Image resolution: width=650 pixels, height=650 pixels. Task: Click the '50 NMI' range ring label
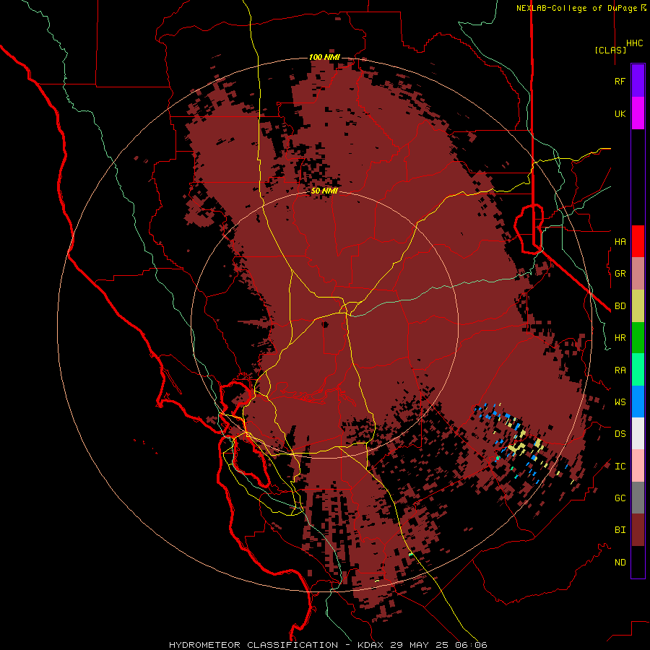click(324, 191)
